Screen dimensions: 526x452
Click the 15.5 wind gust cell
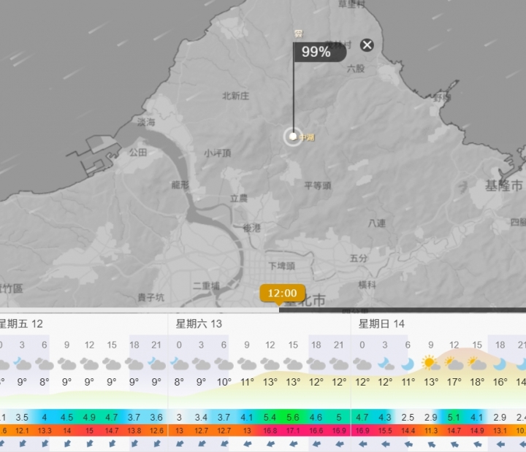(385, 431)
